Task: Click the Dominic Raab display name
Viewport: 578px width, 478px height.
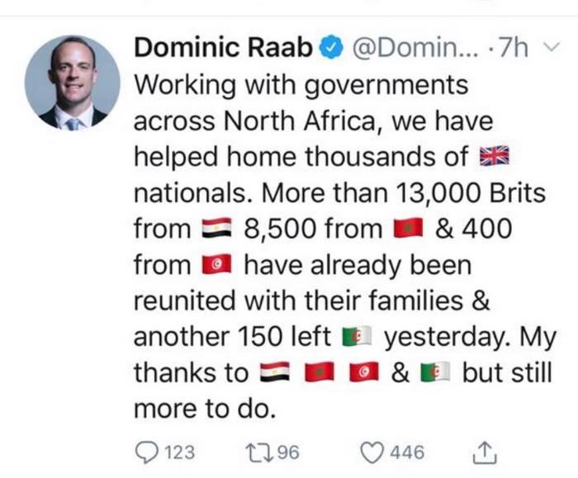Action: (223, 48)
